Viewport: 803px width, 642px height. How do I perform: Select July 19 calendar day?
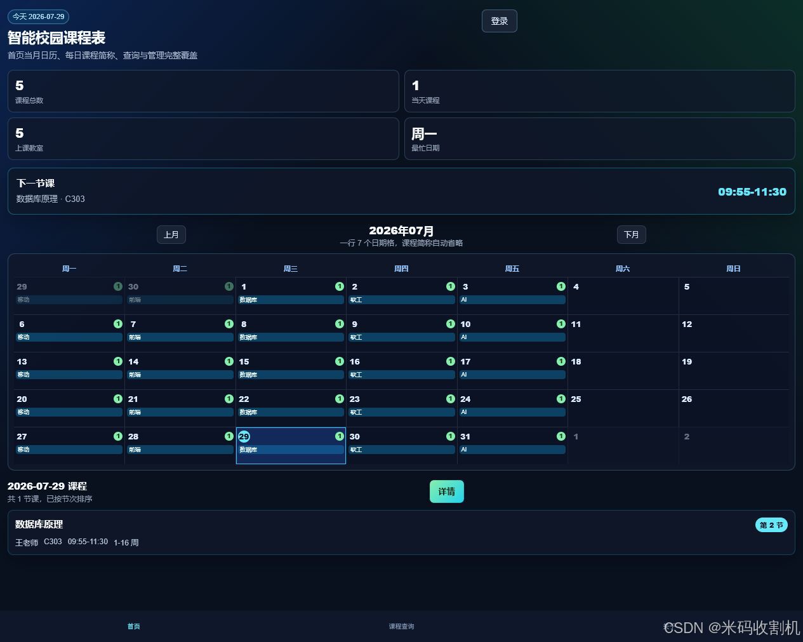pyautogui.click(x=734, y=371)
